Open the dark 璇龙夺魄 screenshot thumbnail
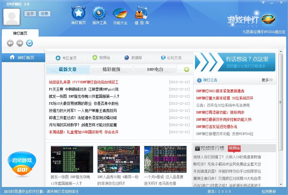Viewport: 288px width, 195px height. [72, 159]
